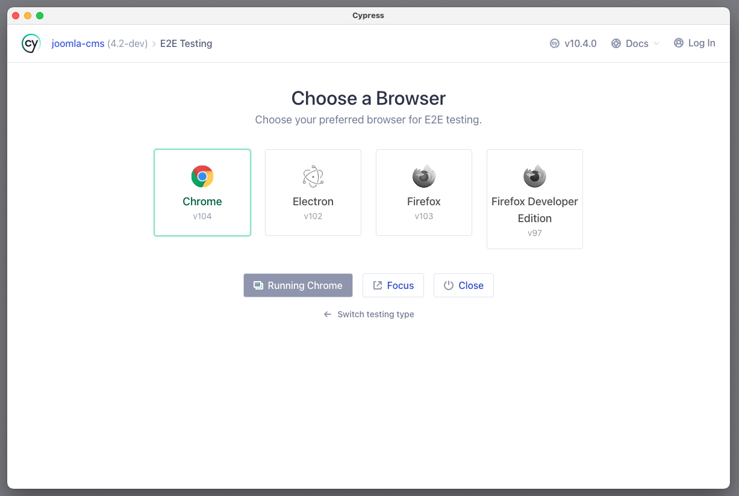Click the Electron atom icon
Viewport: 739px width, 496px height.
(313, 176)
